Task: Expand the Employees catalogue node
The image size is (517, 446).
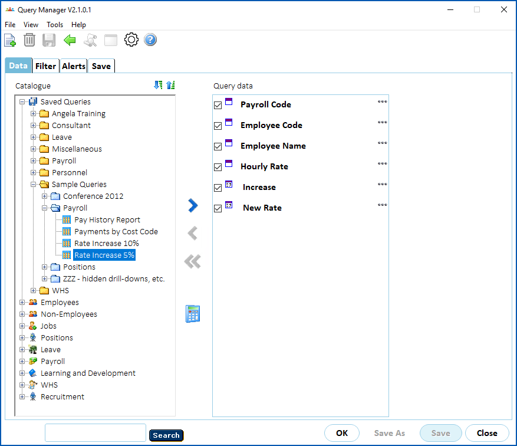Action: (22, 303)
